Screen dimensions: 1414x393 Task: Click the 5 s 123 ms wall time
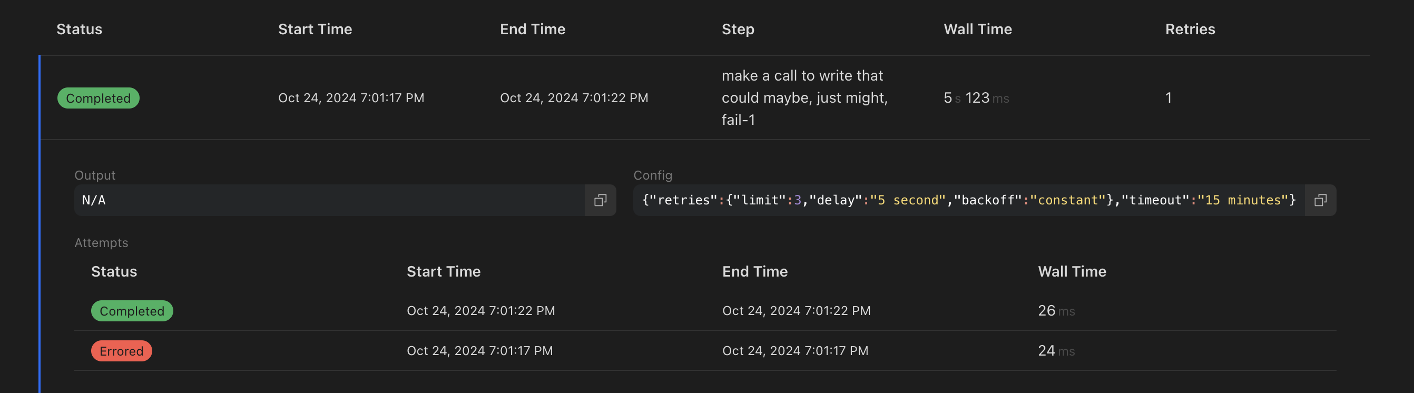976,98
